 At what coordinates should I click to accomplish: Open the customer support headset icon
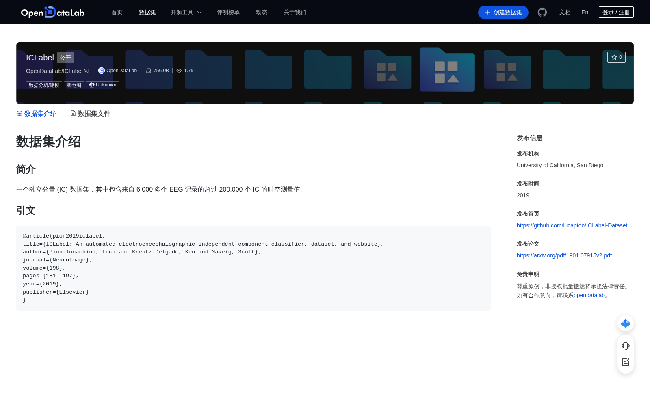click(626, 346)
